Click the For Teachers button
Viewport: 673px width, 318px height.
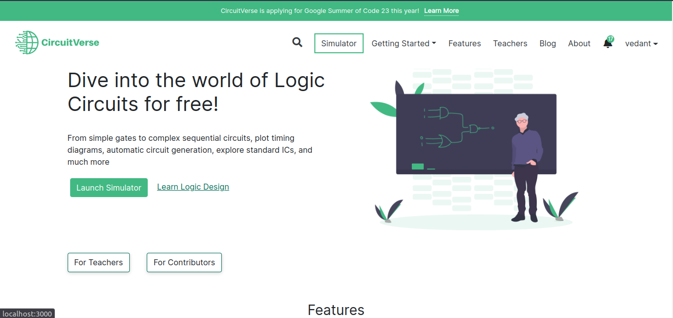coord(98,262)
